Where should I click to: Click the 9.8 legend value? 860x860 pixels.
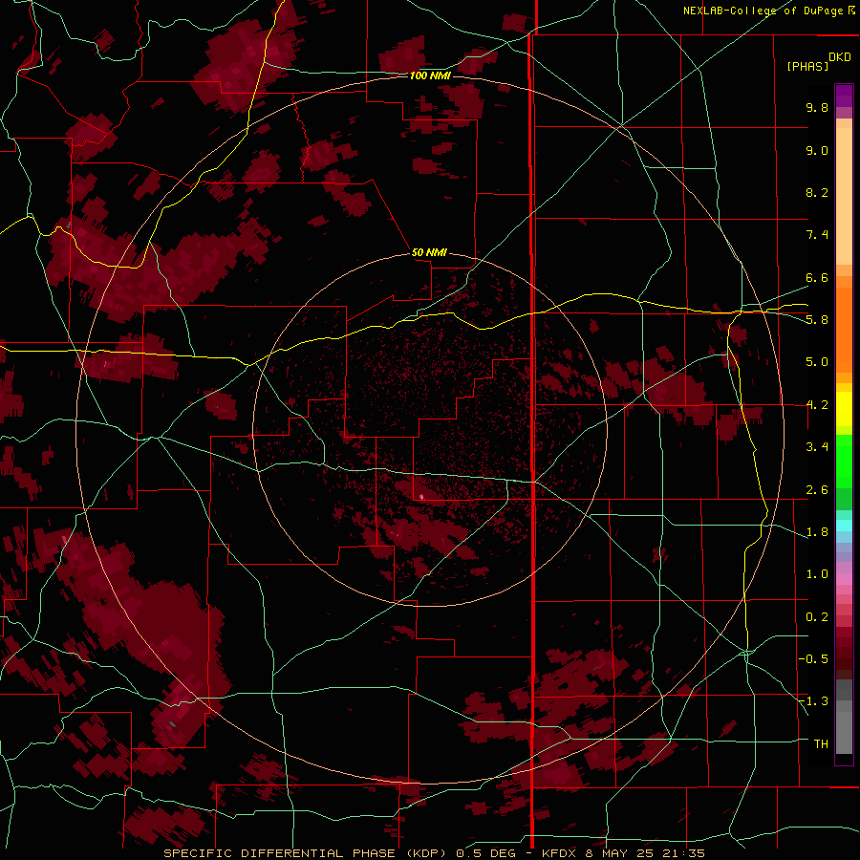pos(817,107)
